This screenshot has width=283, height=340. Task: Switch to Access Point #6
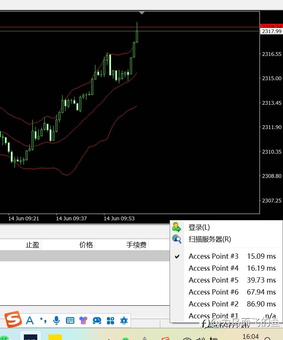tap(226, 292)
